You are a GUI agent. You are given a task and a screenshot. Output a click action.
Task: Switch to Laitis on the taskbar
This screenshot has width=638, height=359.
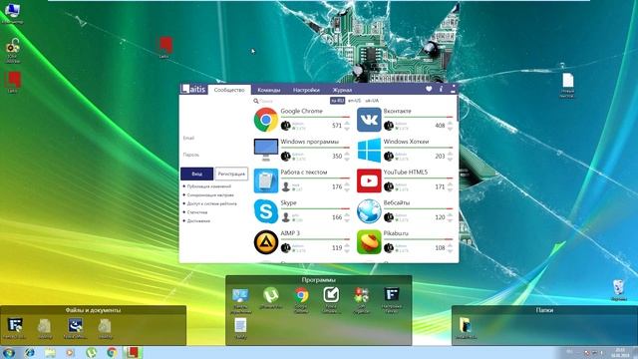pos(133,352)
